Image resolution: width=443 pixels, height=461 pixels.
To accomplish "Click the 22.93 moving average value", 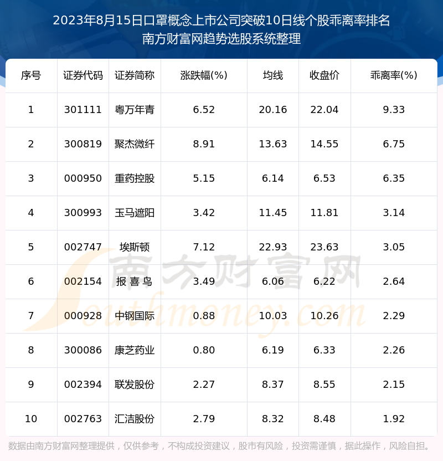I will (x=273, y=247).
